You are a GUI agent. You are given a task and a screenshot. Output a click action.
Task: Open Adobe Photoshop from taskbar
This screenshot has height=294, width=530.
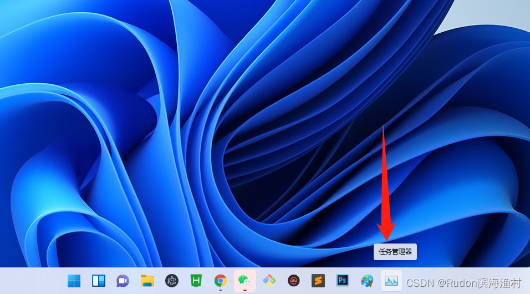click(x=343, y=281)
